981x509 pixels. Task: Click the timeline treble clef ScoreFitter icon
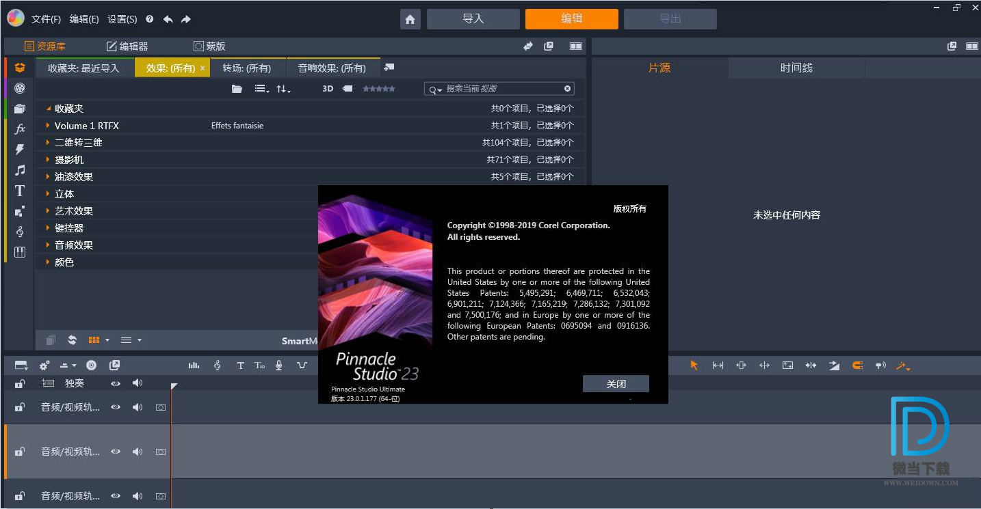click(x=217, y=366)
